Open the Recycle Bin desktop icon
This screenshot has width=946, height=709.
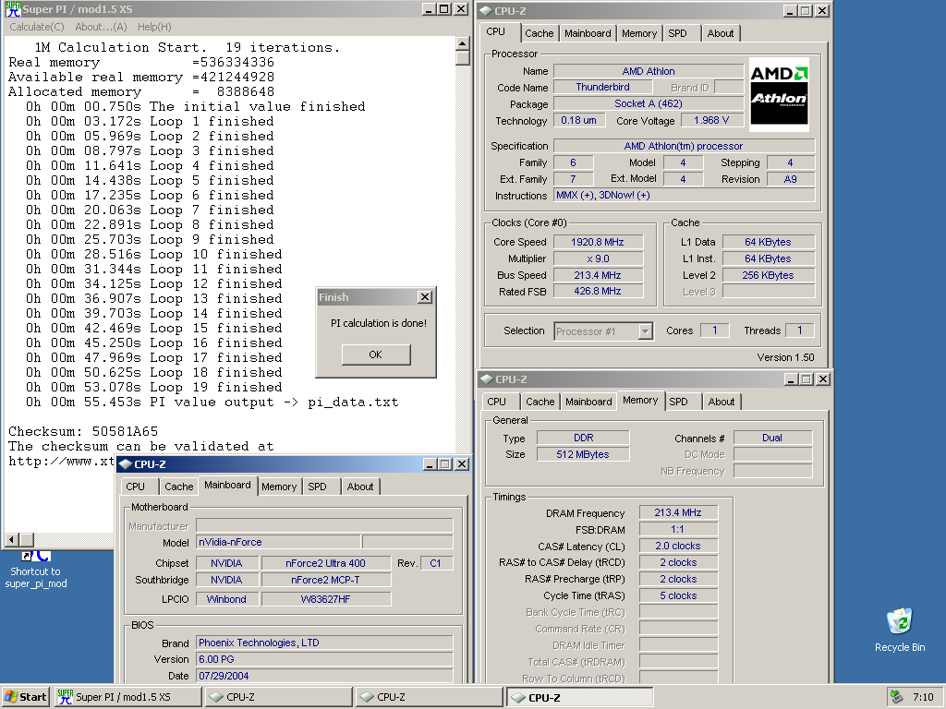(x=900, y=630)
